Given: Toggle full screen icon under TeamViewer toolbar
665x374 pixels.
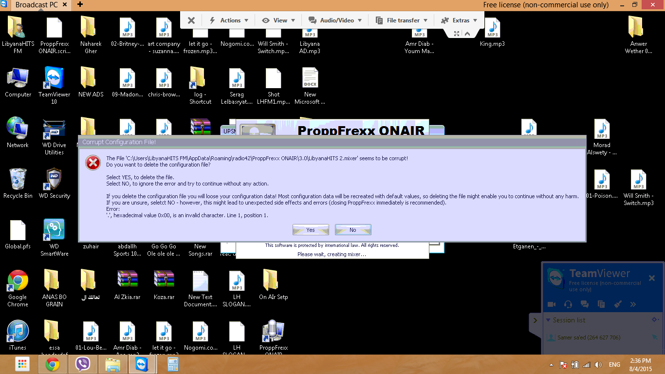Looking at the screenshot, I should 457,34.
